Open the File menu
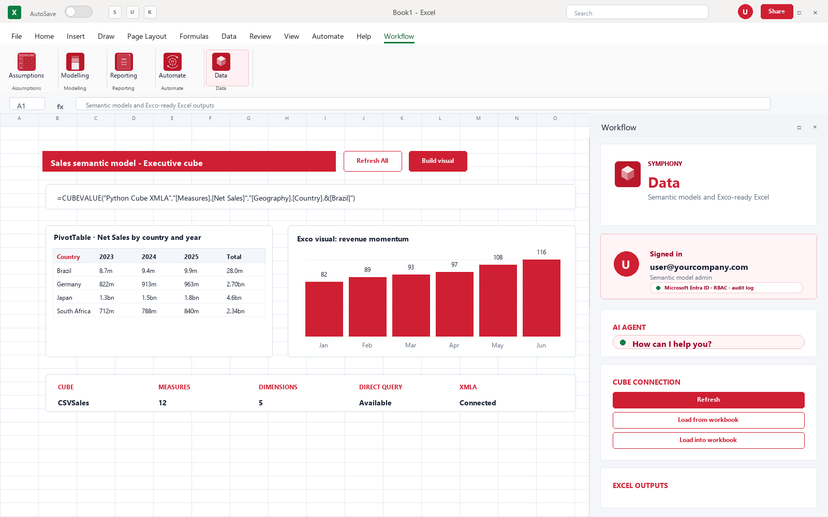Viewport: 828px width, 517px height. (x=17, y=36)
